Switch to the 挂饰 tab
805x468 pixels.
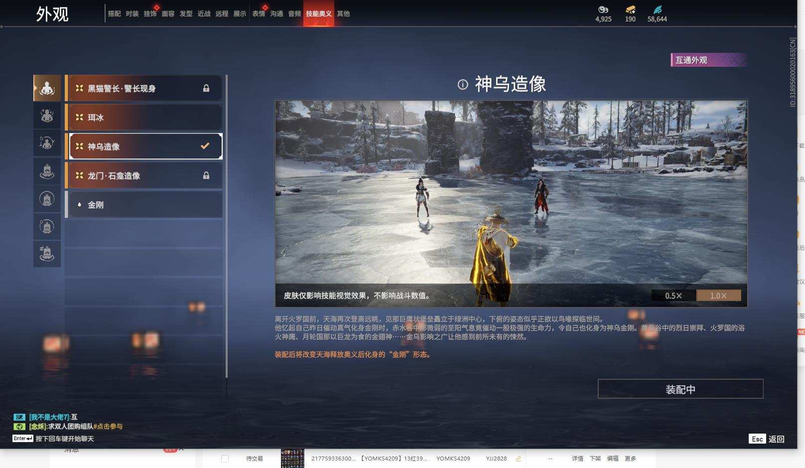click(150, 13)
